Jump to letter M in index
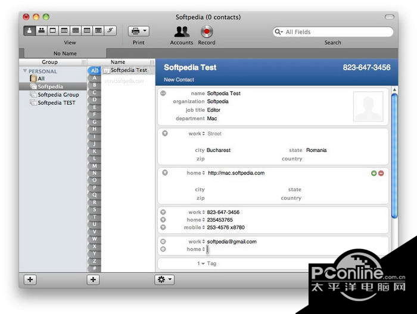Image resolution: width=417 pixels, height=314 pixels. click(x=94, y=166)
